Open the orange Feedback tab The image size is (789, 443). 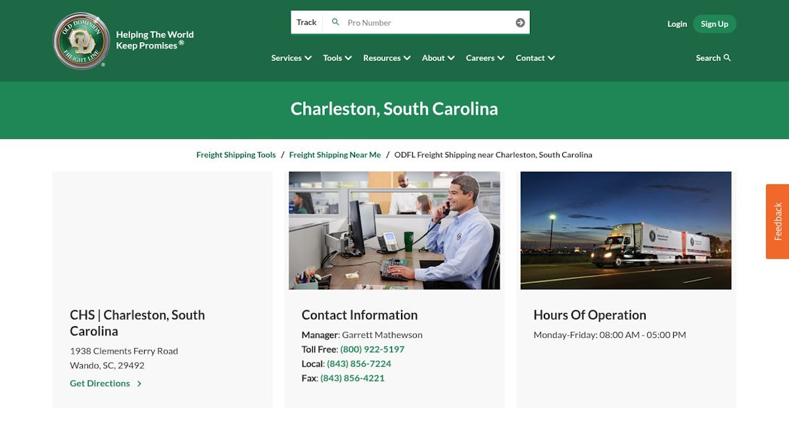(777, 221)
